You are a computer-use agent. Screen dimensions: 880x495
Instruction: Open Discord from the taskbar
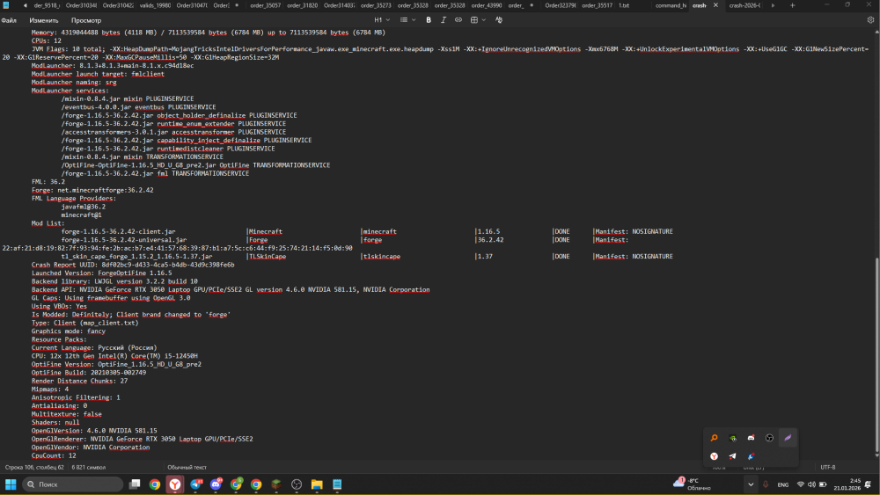[x=216, y=484]
